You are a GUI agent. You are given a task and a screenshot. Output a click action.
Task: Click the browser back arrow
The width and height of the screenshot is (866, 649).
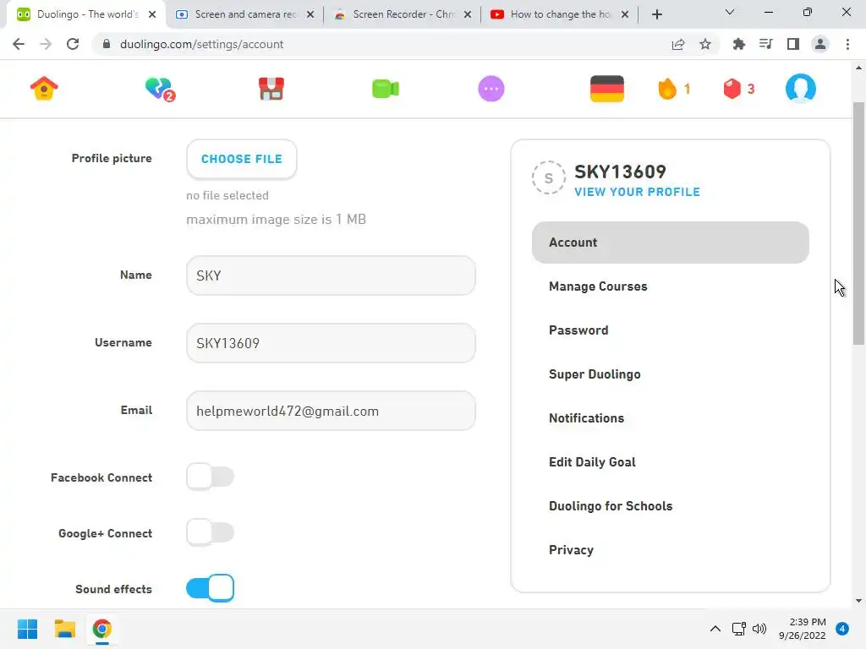click(x=19, y=44)
